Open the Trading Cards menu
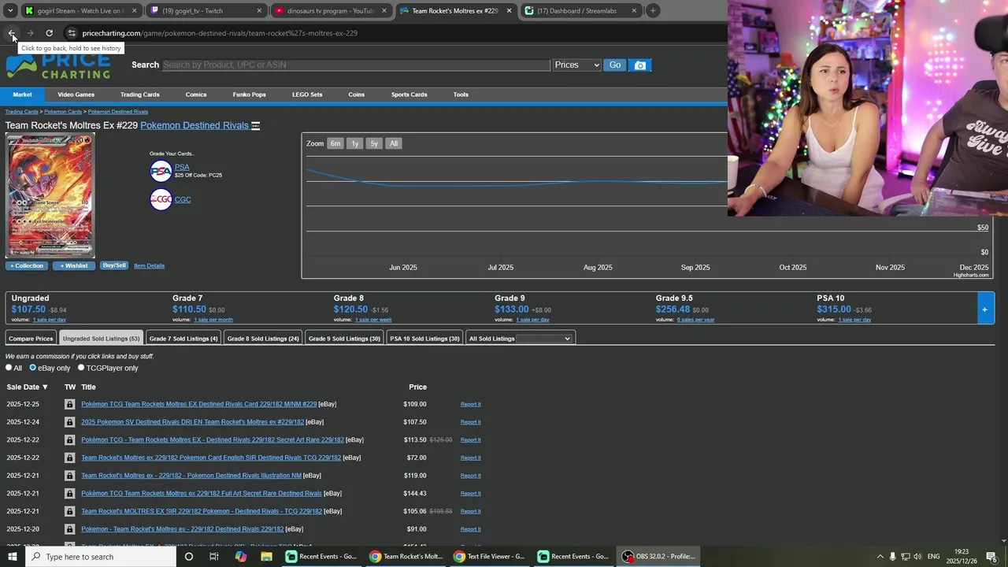The width and height of the screenshot is (1008, 567). [x=140, y=94]
